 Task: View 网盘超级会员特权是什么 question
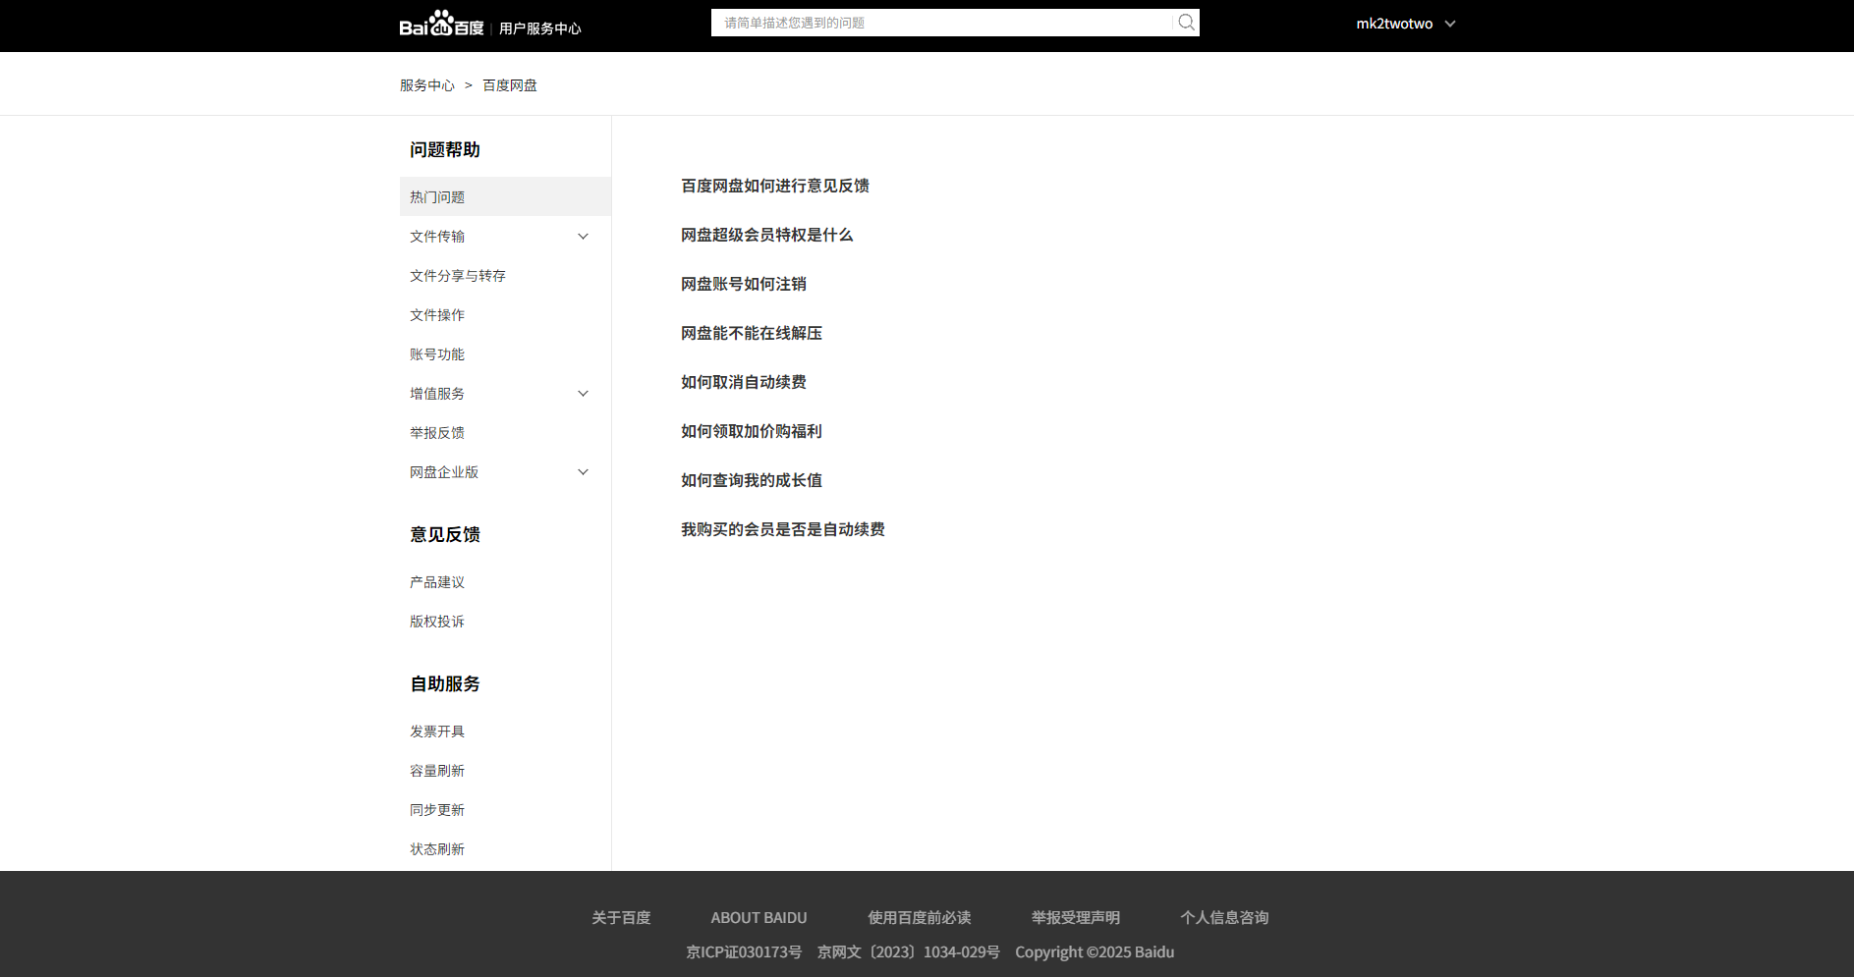[x=766, y=235]
